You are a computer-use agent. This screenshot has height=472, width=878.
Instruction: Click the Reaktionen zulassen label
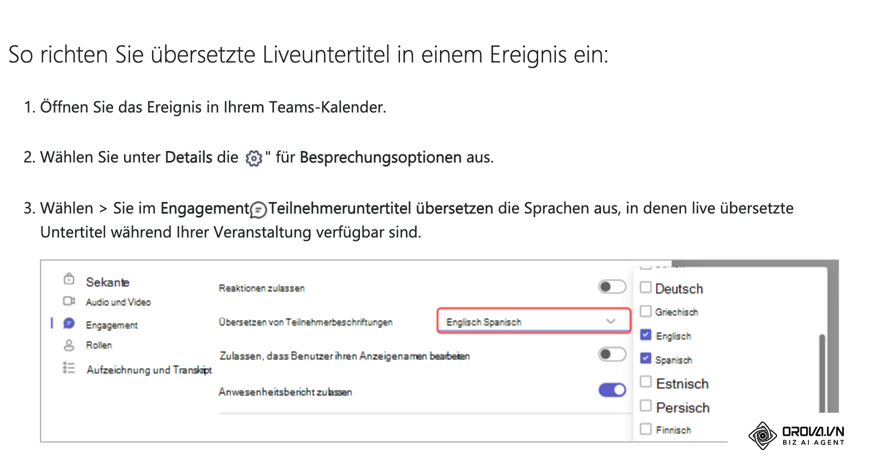click(x=261, y=288)
